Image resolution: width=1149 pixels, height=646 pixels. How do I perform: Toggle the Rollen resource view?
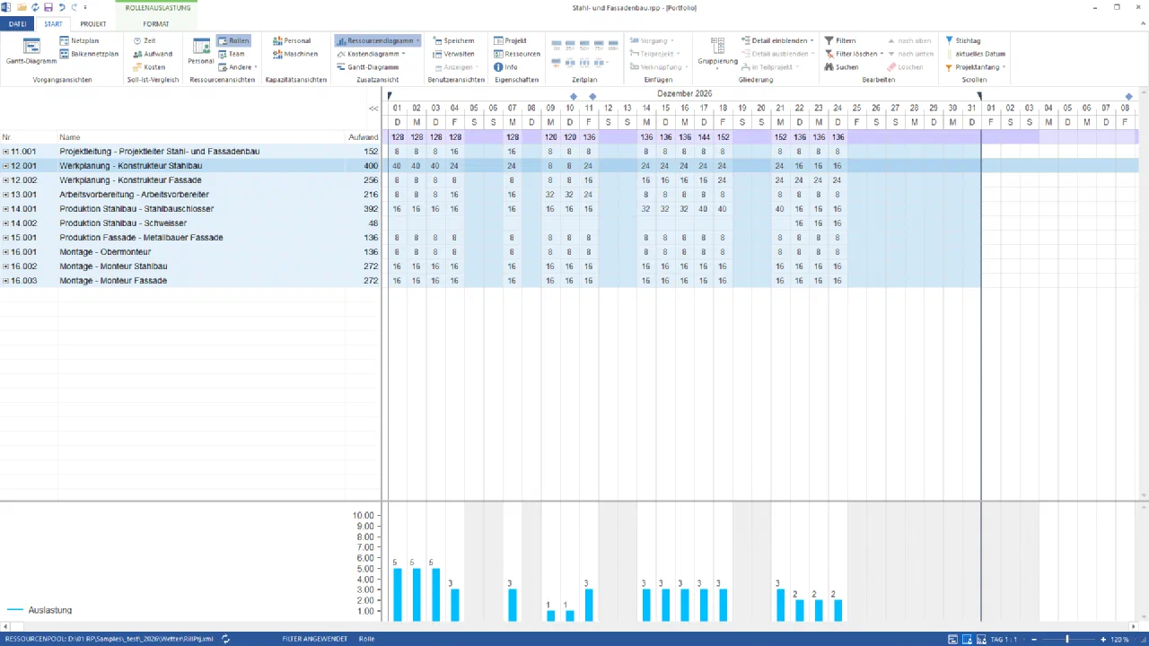point(233,40)
